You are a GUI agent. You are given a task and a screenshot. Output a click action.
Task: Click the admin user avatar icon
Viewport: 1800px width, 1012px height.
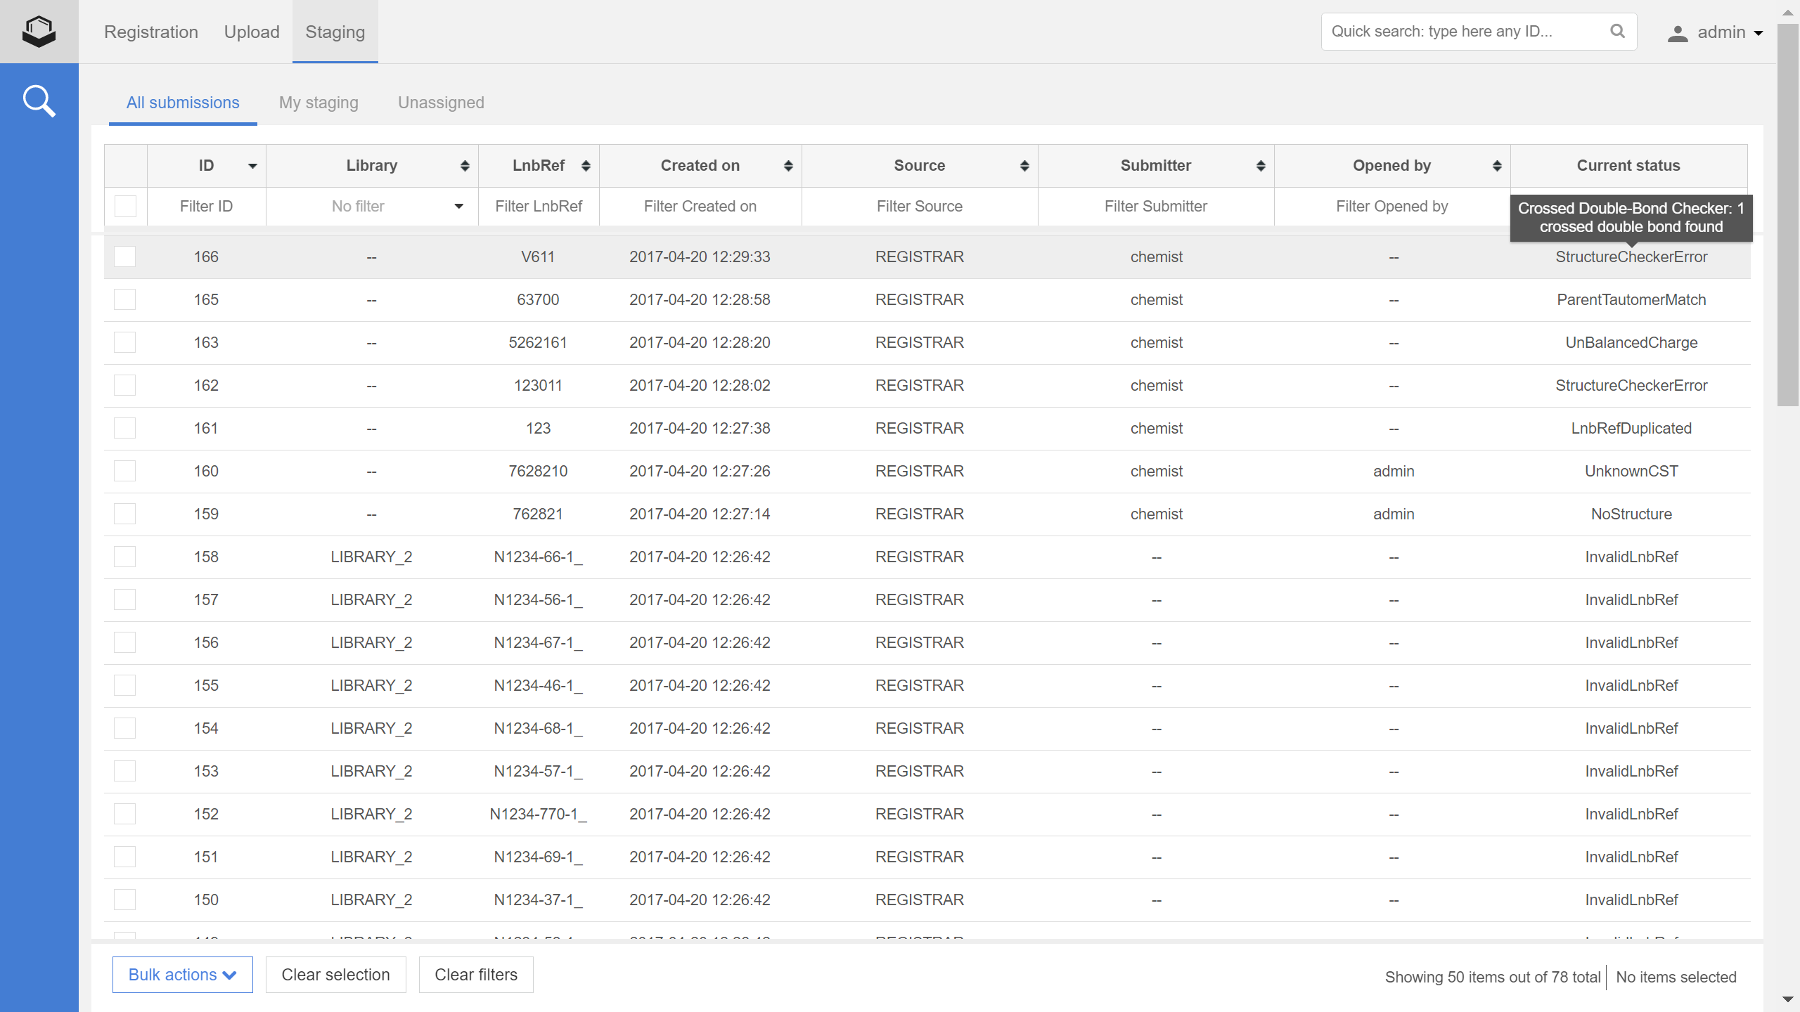tap(1678, 33)
